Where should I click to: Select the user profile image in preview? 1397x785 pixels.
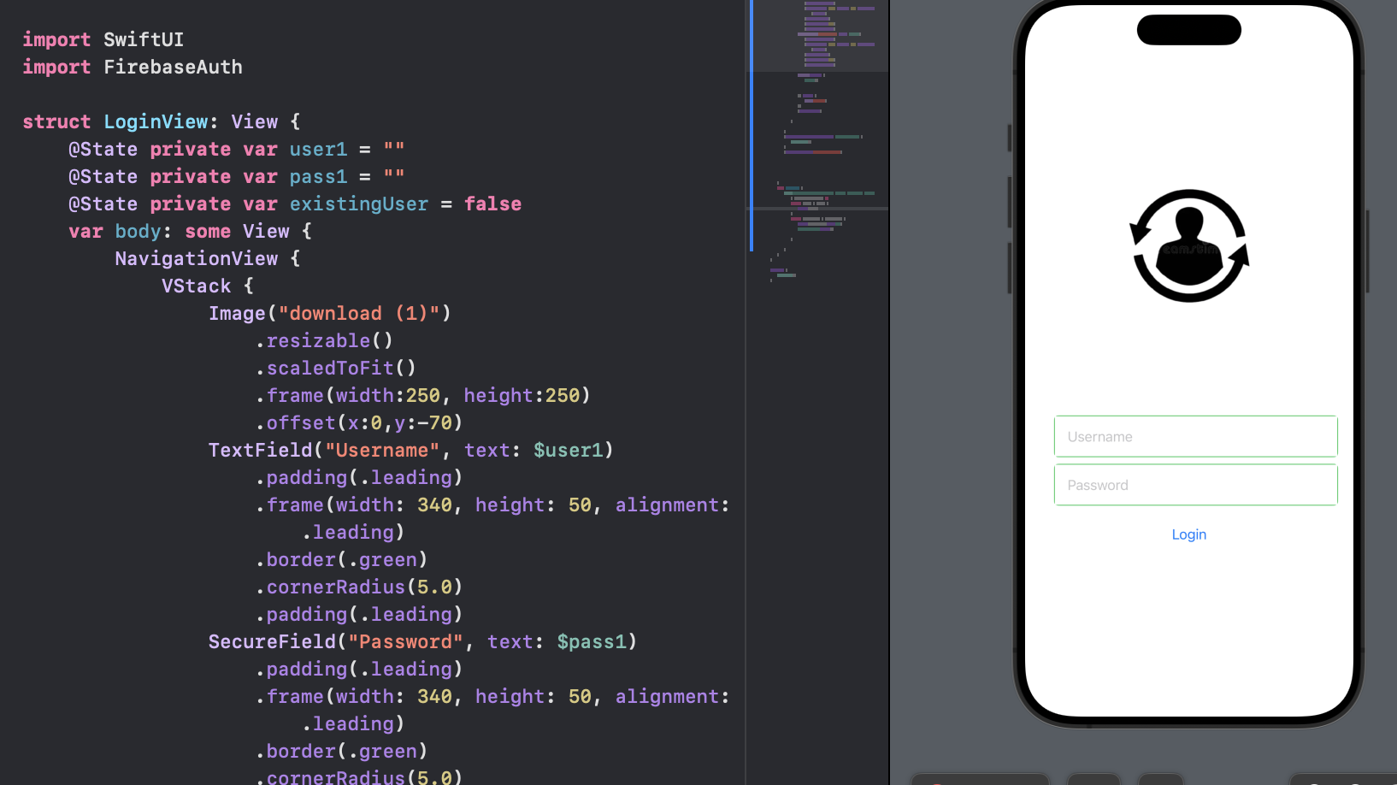point(1189,245)
